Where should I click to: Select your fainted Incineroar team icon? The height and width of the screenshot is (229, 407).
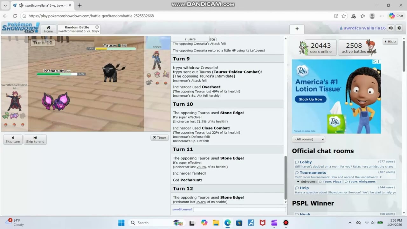[x=22, y=116]
